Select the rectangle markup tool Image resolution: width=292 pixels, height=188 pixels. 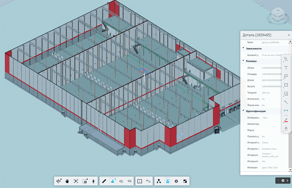(x=286, y=85)
